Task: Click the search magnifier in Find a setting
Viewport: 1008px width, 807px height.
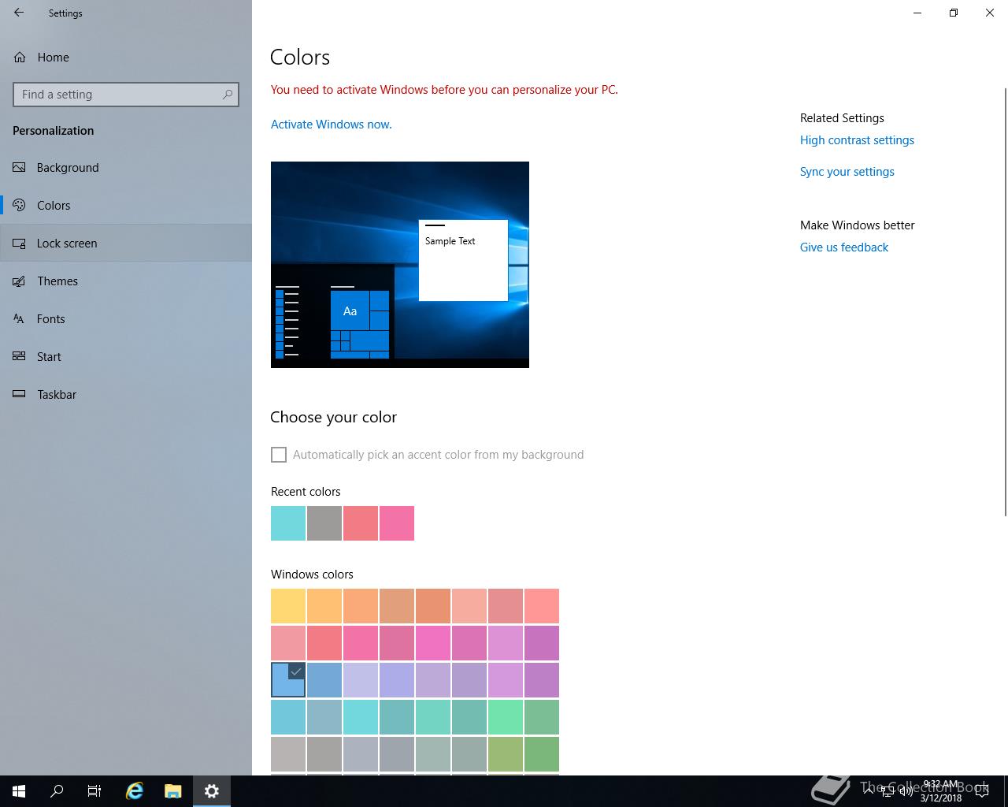Action: click(x=228, y=95)
